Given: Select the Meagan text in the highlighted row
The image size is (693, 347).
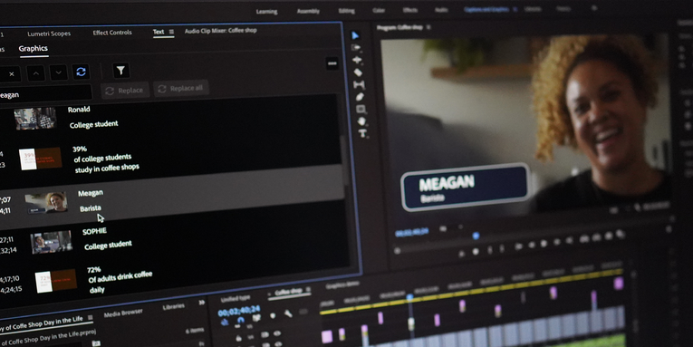Looking at the screenshot, I should pyautogui.click(x=91, y=193).
